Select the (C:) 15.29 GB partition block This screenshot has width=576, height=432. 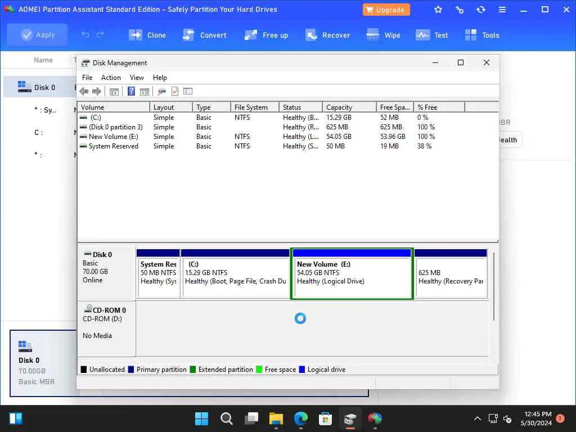235,274
